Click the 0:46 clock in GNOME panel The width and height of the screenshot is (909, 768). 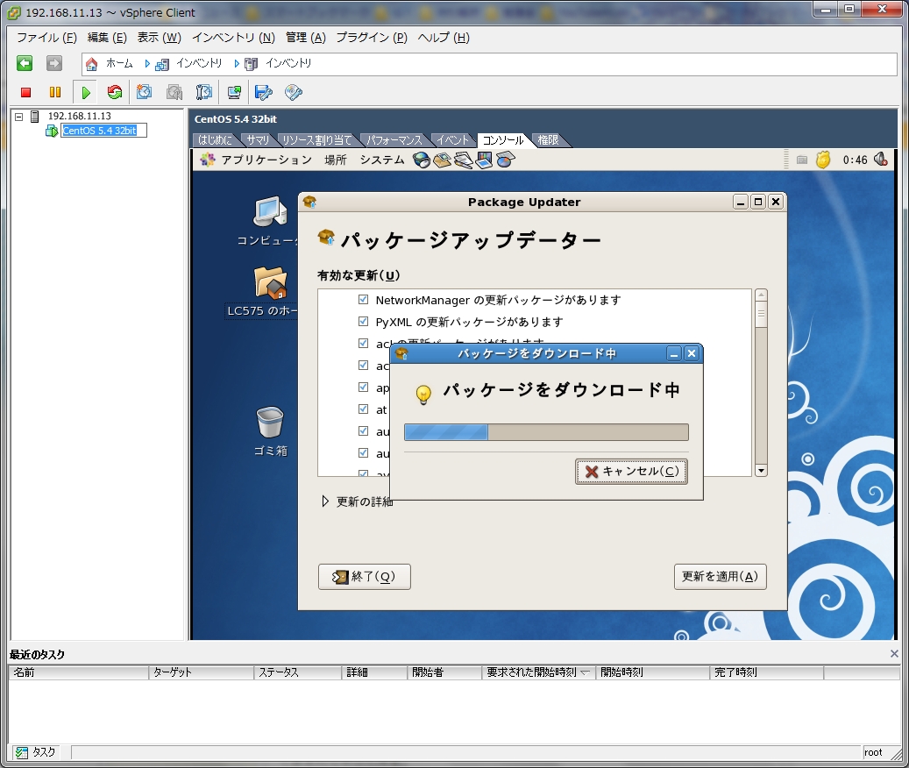tap(855, 160)
